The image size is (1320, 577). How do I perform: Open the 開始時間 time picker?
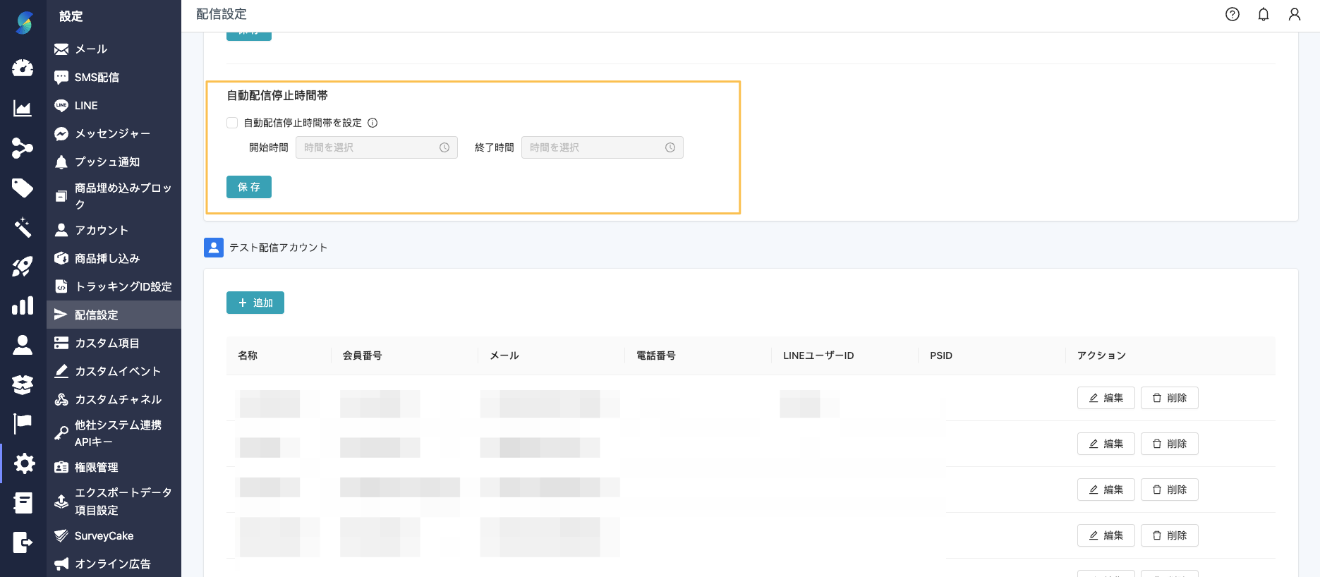(x=377, y=147)
